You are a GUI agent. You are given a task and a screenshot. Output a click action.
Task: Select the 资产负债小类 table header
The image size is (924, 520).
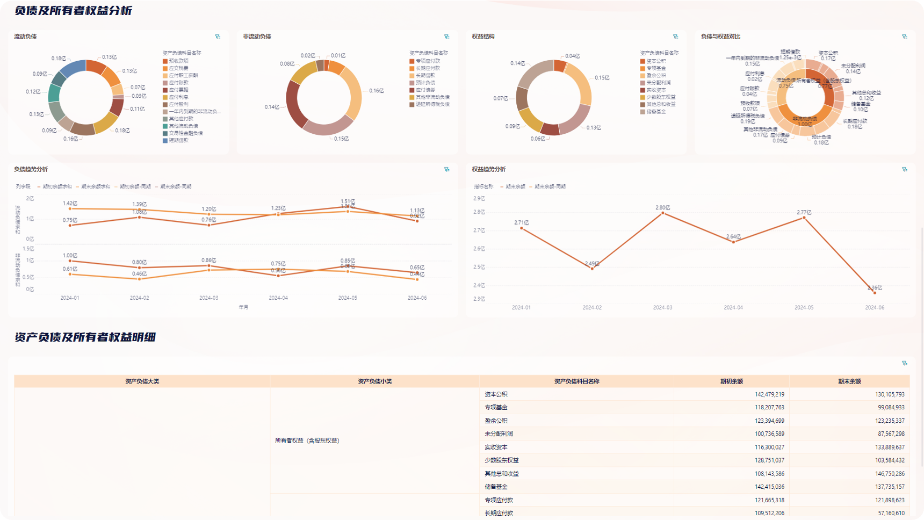[374, 381]
